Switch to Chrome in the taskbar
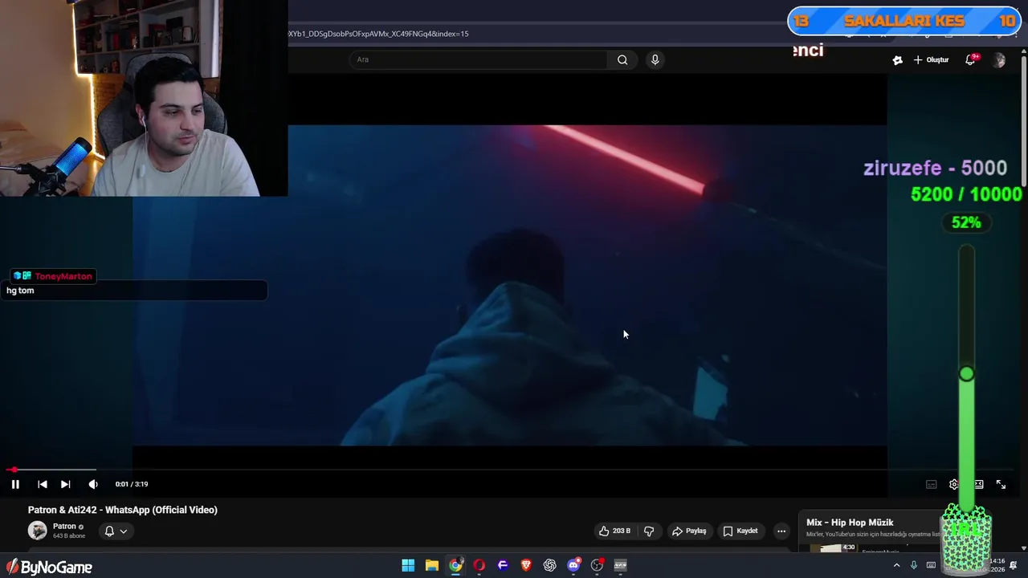1028x578 pixels. click(455, 565)
